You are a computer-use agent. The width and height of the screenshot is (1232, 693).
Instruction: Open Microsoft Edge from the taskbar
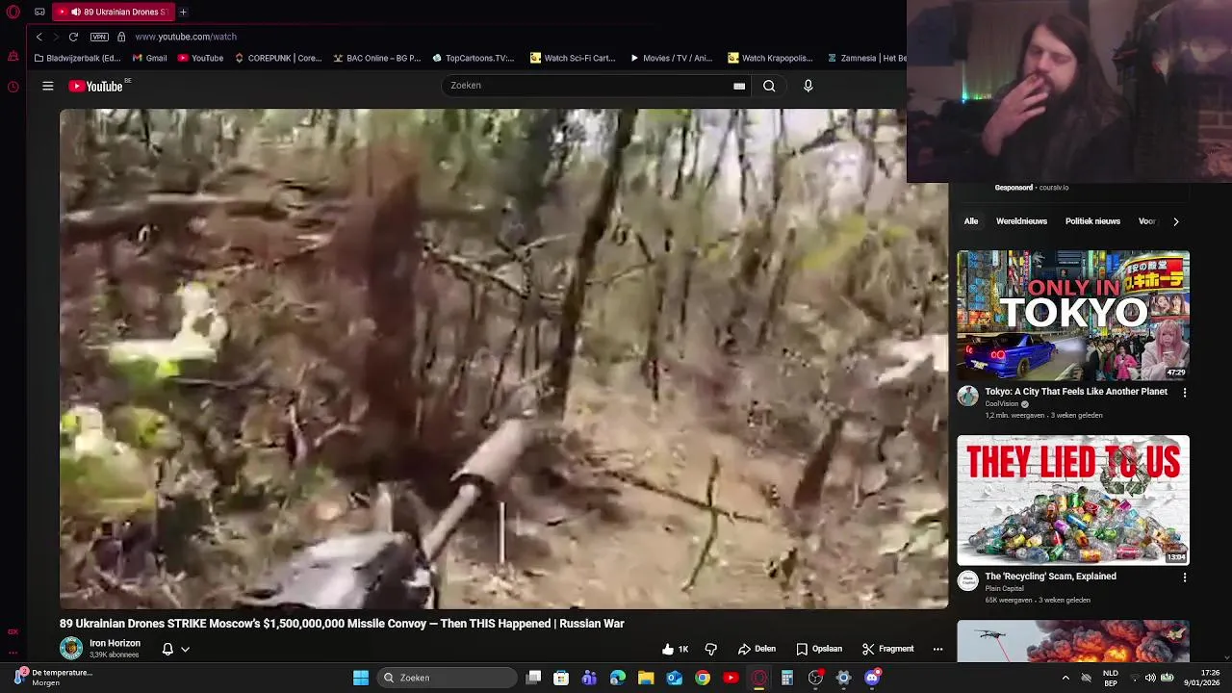click(618, 678)
